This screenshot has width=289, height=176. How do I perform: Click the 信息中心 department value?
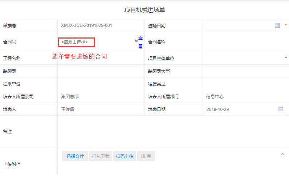tap(215, 97)
